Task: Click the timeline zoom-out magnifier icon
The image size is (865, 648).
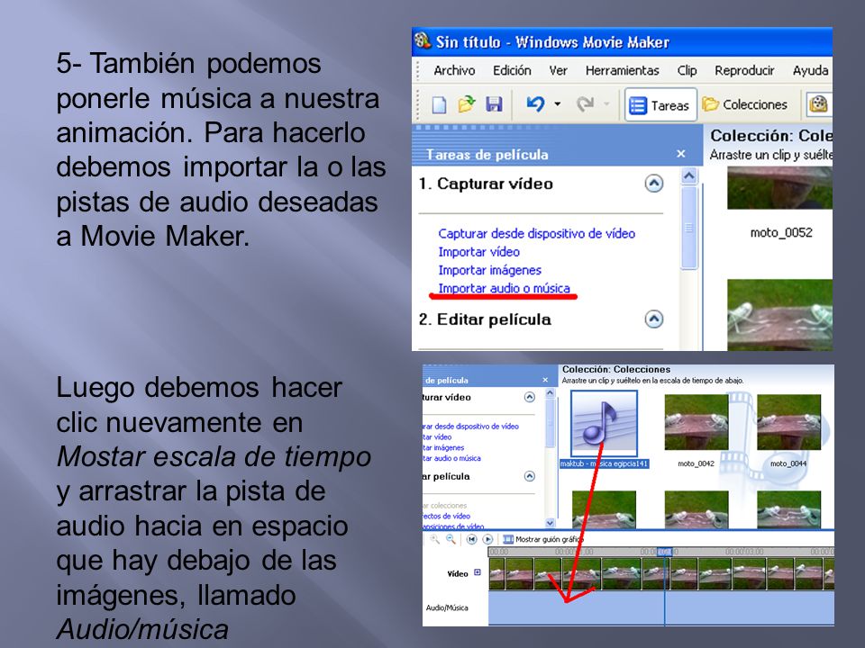Action: pyautogui.click(x=451, y=539)
